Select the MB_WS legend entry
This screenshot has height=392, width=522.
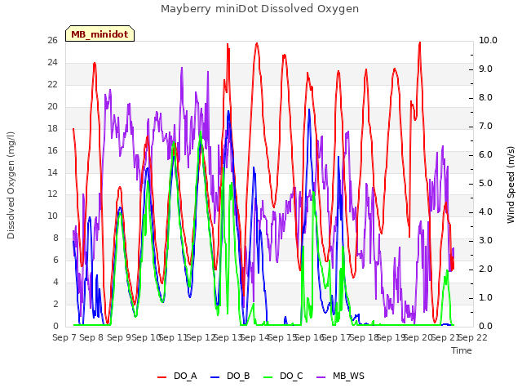click(x=340, y=376)
